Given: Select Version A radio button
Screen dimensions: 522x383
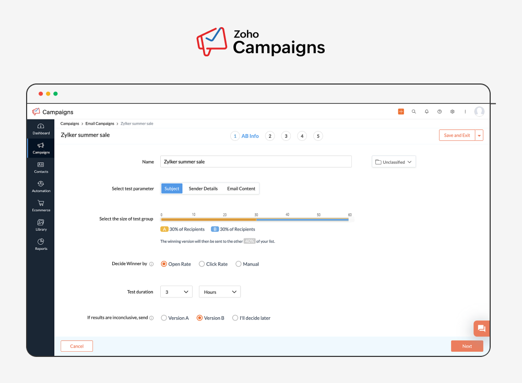Looking at the screenshot, I should 164,318.
